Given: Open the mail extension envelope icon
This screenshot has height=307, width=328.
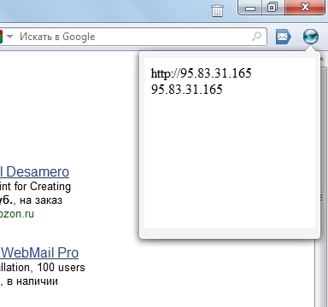Looking at the screenshot, I should point(284,37).
